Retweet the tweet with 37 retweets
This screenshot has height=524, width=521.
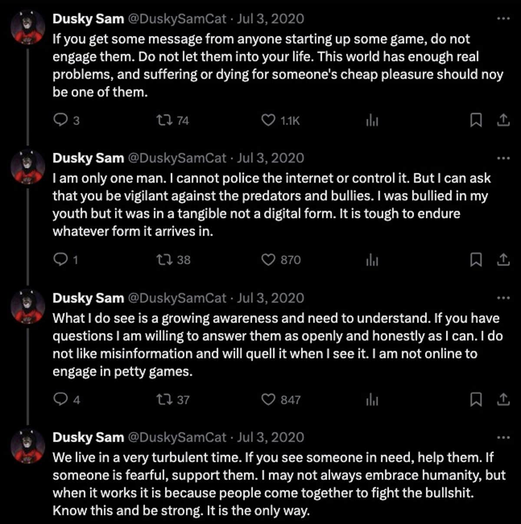pyautogui.click(x=165, y=399)
